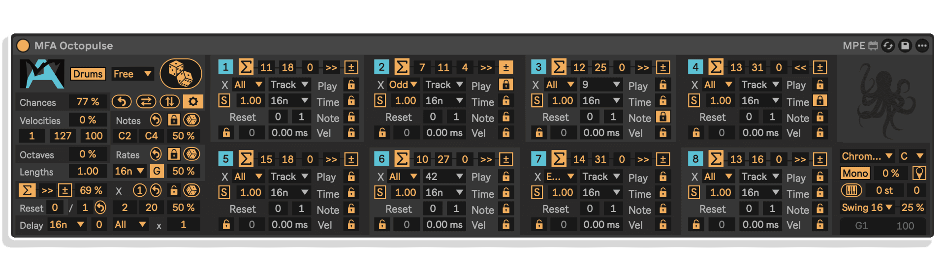
Task: Click the horizontal swap arrows icon
Action: click(146, 102)
